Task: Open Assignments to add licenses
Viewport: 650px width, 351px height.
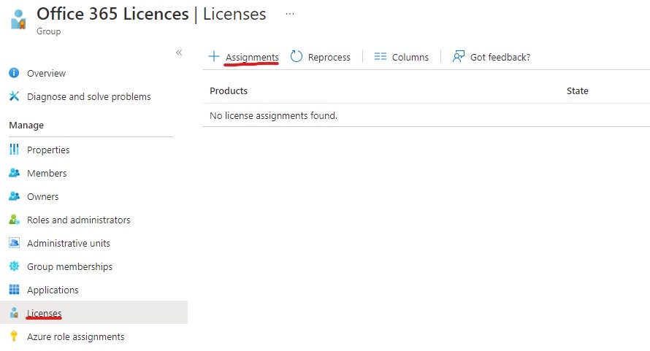Action: point(252,57)
